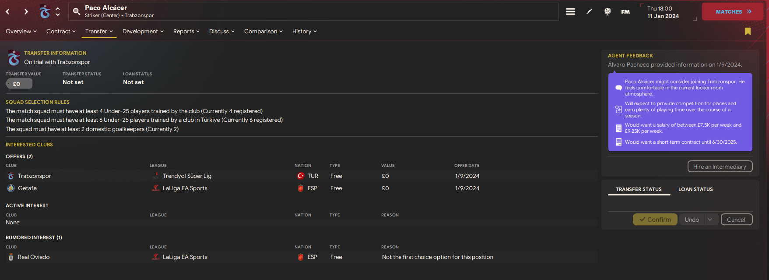The image size is (769, 280).
Task: Click the pencil edit icon
Action: [x=589, y=12]
